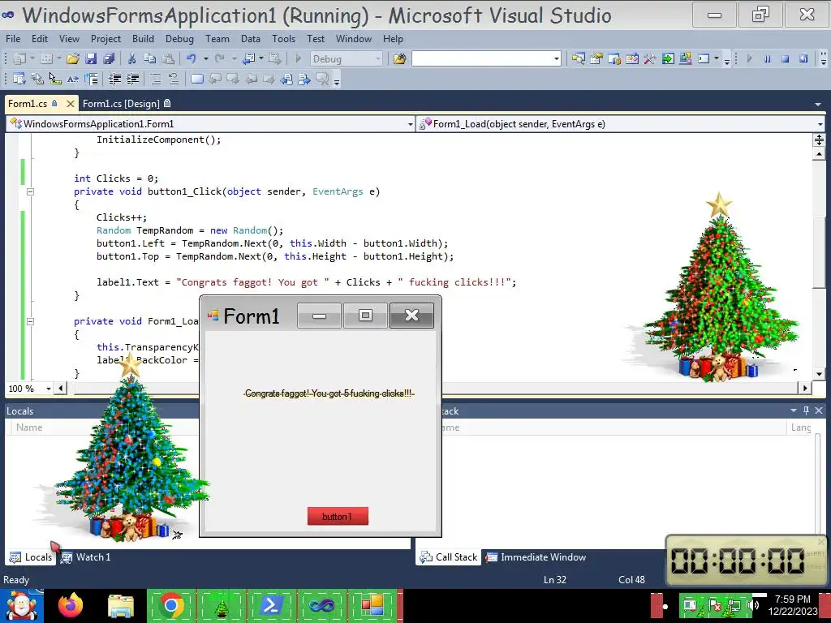
Task: Decrease line indent with toolbar icon
Action: 114,79
